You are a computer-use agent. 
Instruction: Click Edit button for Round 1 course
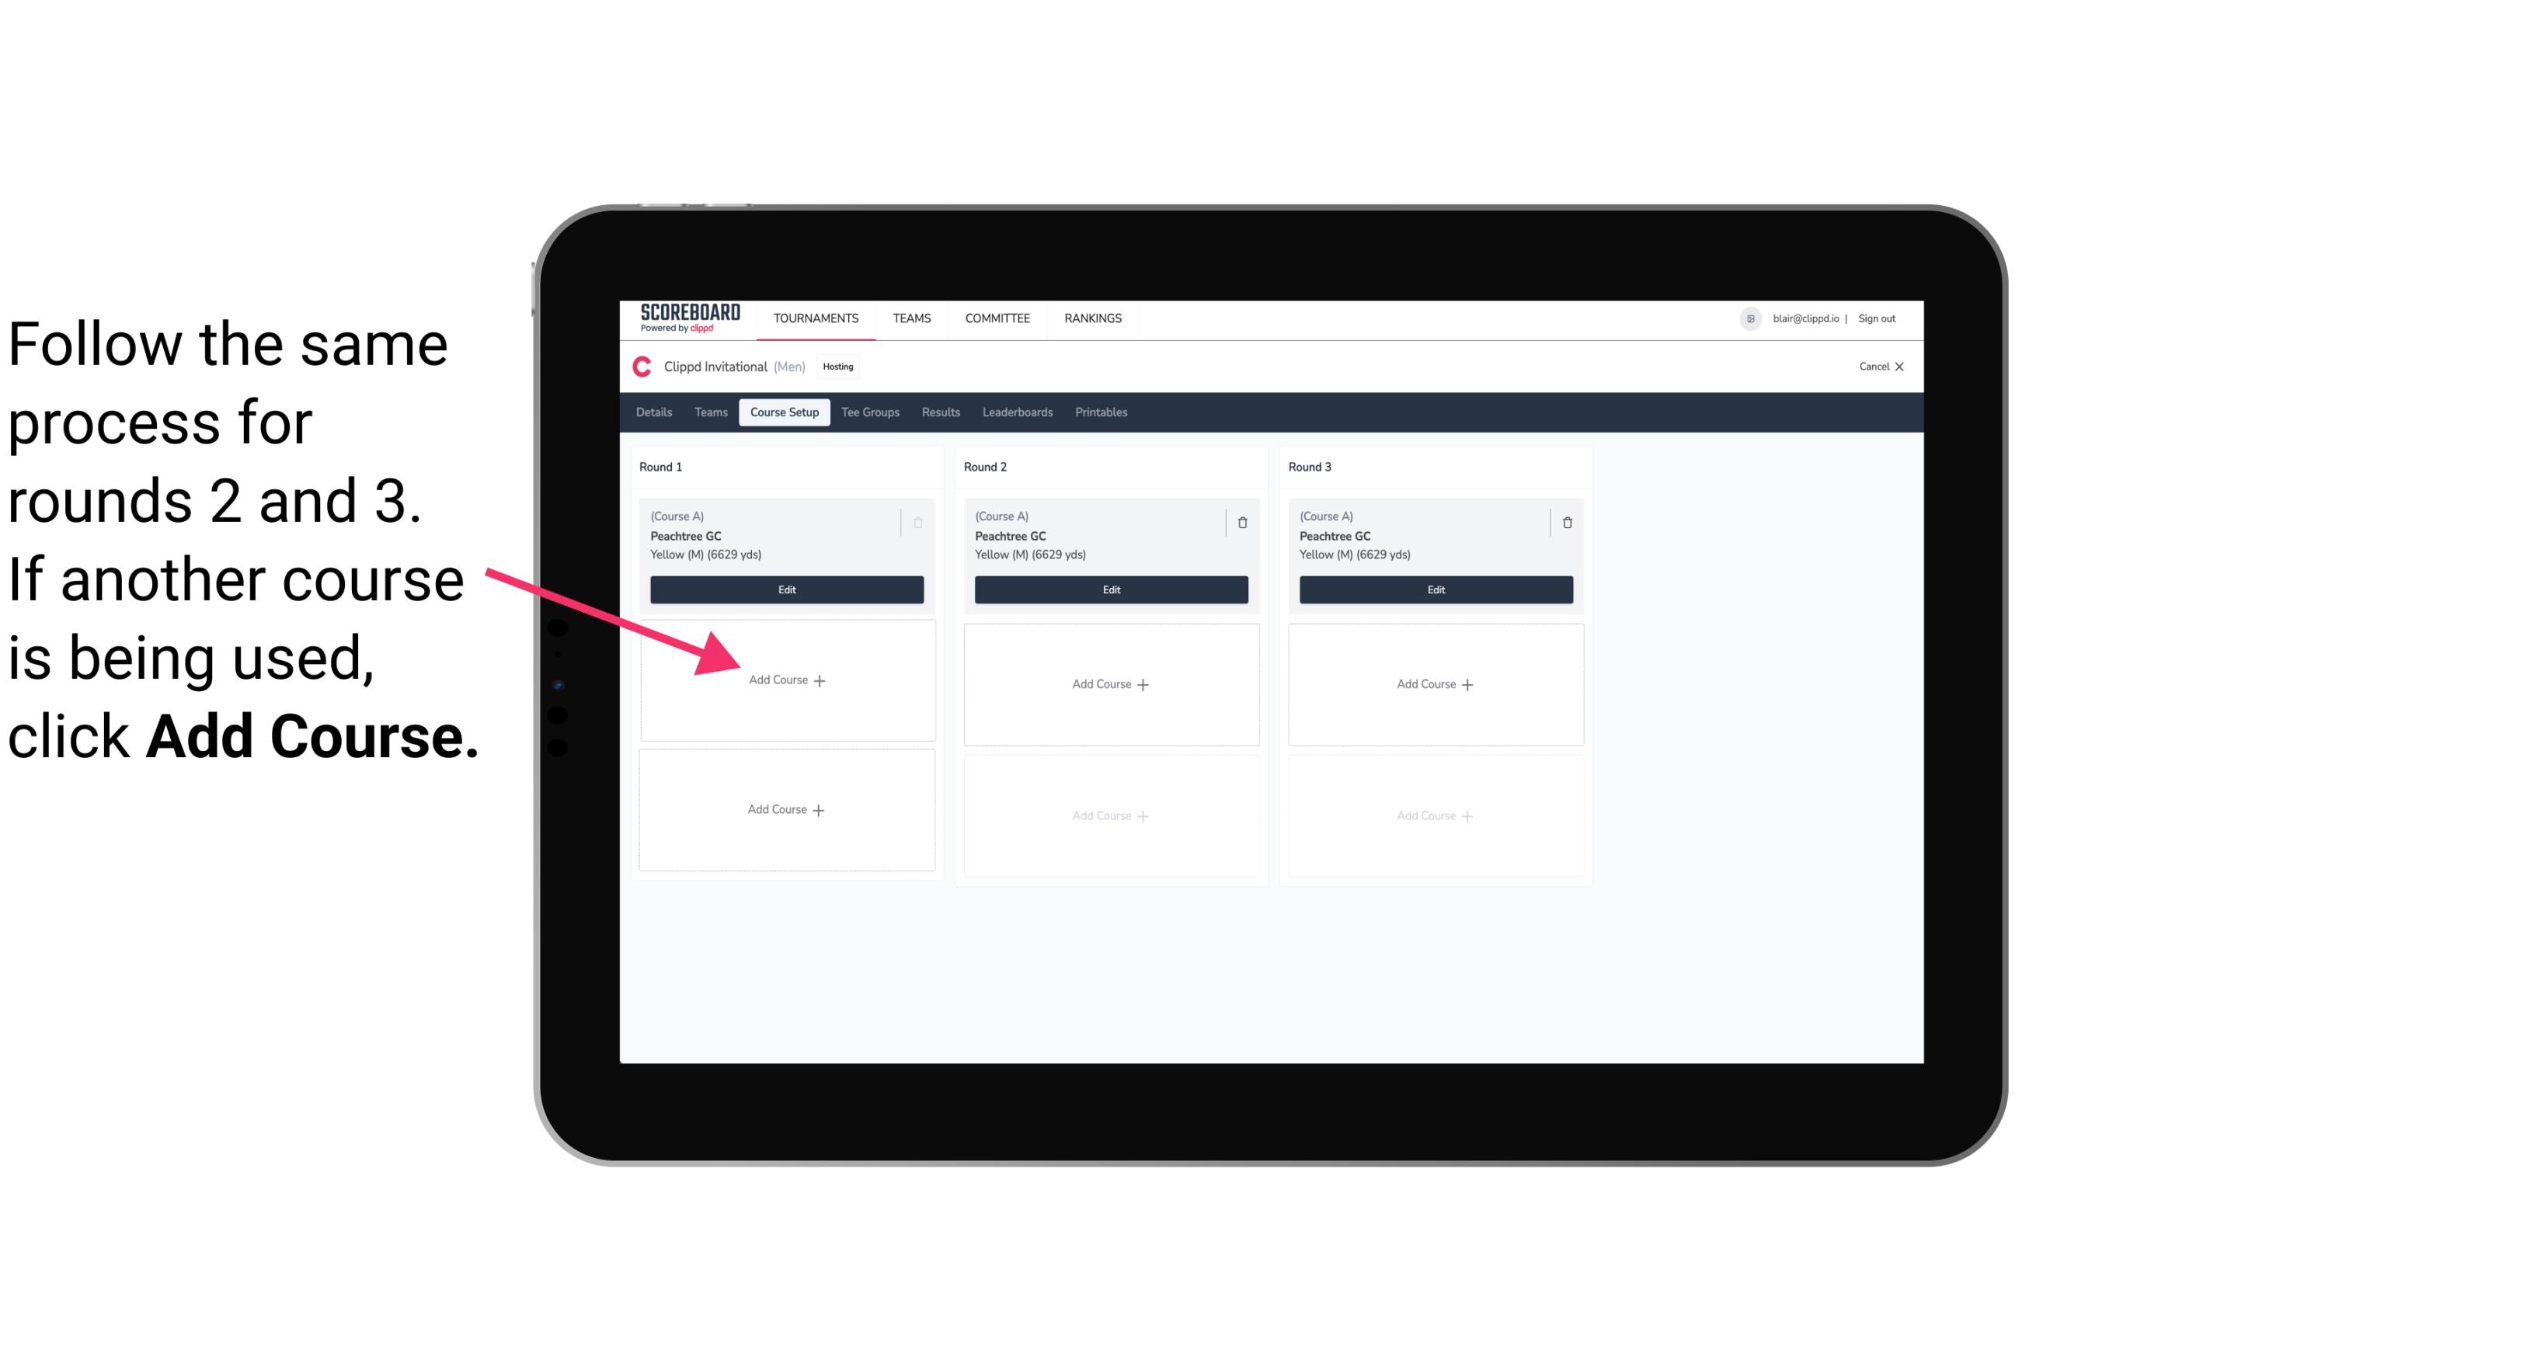(784, 591)
